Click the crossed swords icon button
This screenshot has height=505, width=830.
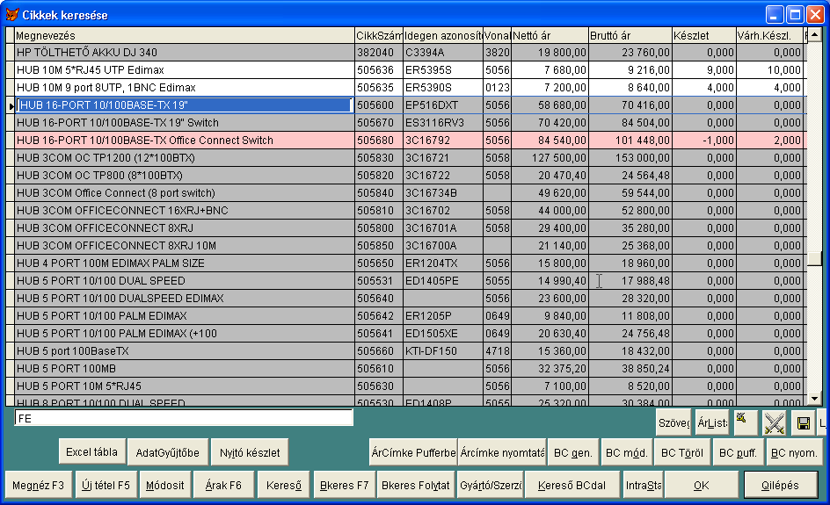pos(775,422)
